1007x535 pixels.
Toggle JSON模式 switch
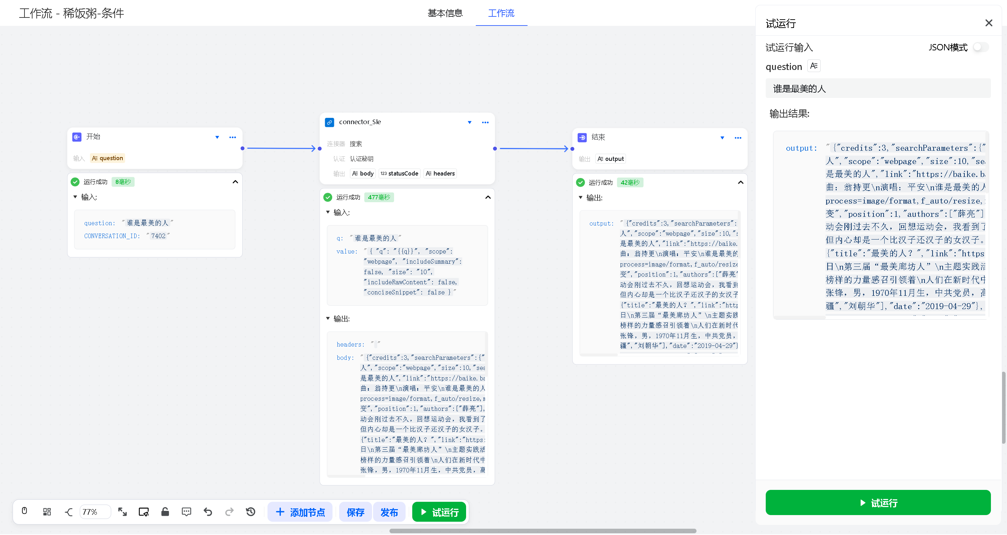[980, 47]
